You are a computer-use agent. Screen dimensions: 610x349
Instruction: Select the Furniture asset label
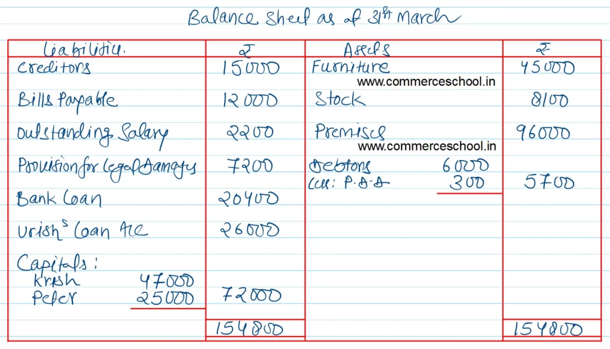coord(350,67)
